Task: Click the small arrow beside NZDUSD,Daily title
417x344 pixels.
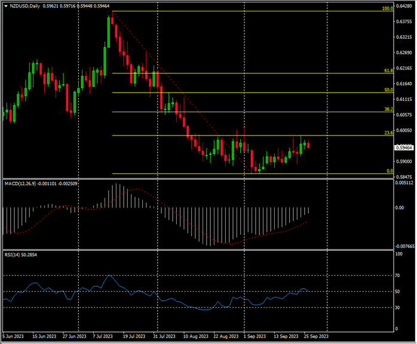Action: click(5, 7)
